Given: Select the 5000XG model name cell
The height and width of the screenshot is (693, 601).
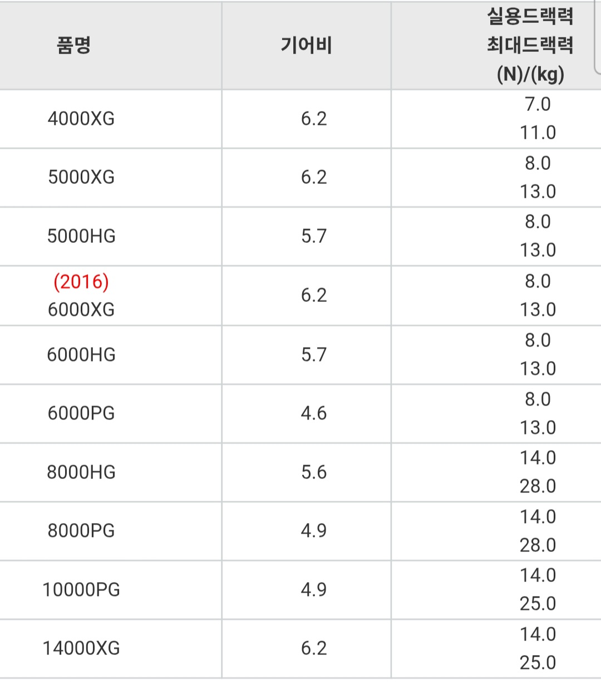Looking at the screenshot, I should click(x=81, y=177).
